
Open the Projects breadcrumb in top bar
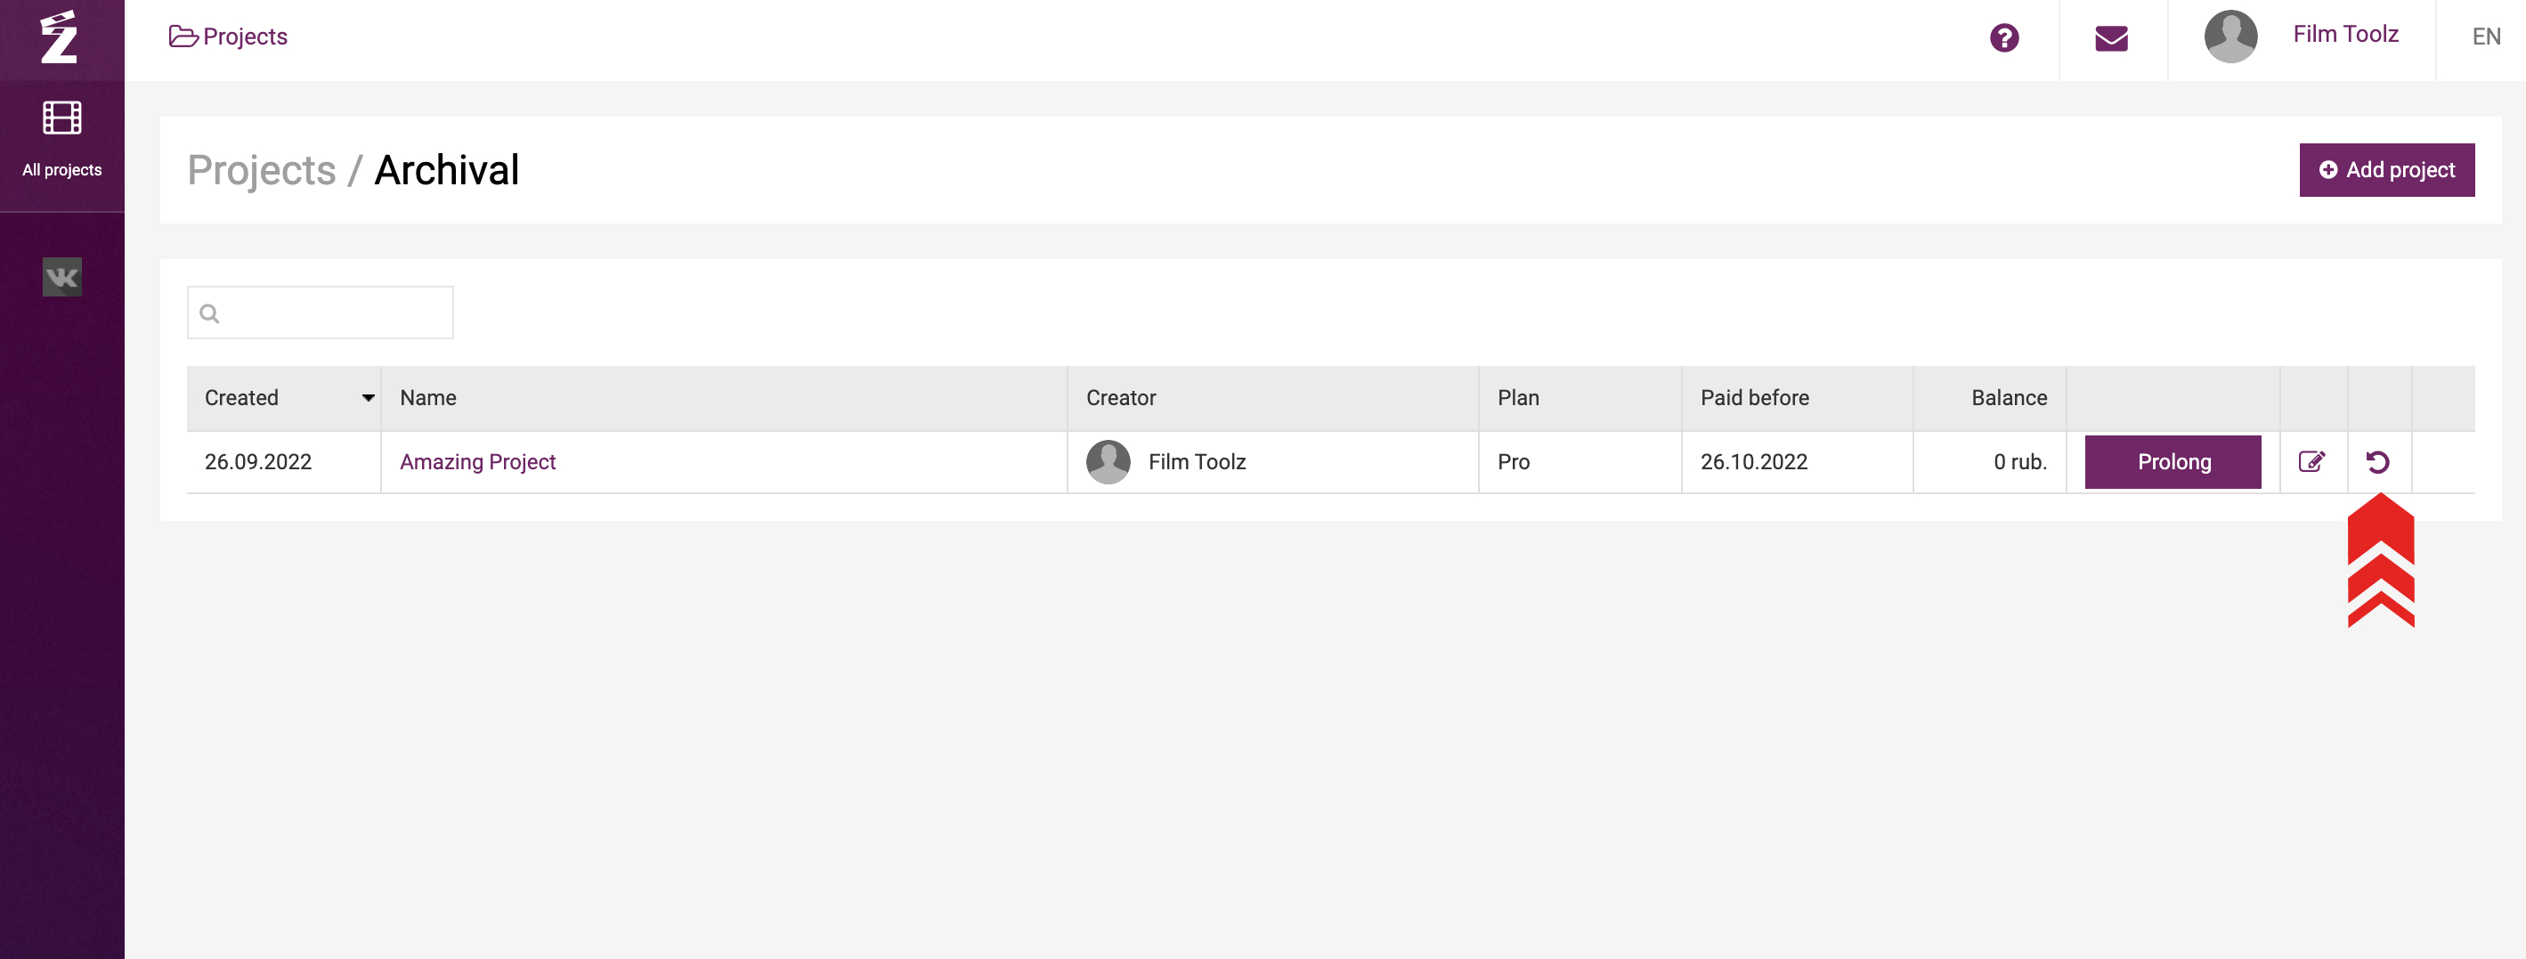click(229, 37)
